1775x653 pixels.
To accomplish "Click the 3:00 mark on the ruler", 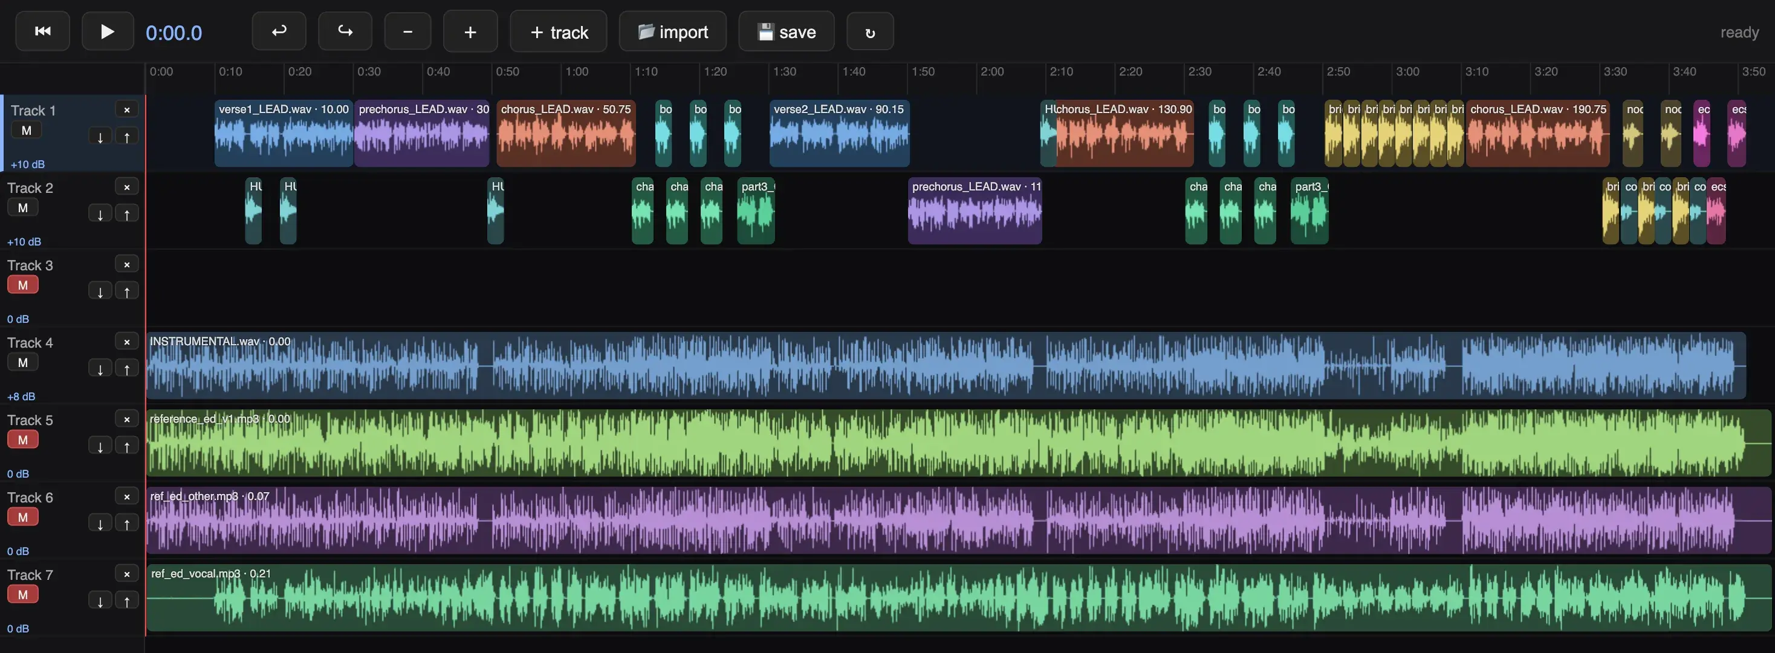I will tap(1408, 71).
